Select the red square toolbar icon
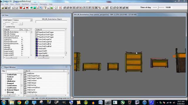Screen dimensions: 188x105 pyautogui.click(x=21, y=8)
